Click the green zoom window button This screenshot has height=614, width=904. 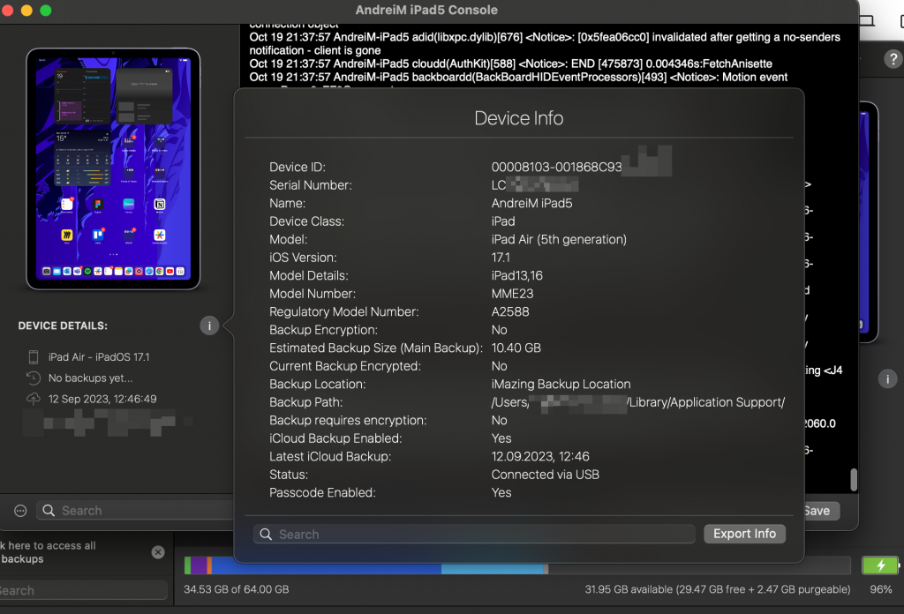click(46, 11)
